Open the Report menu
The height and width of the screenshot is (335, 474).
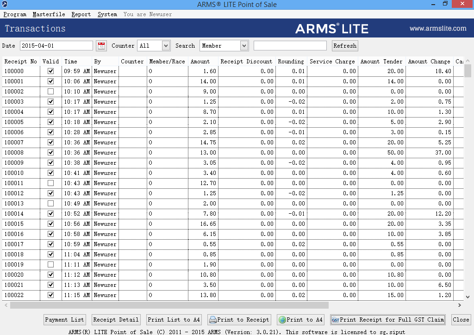point(81,14)
